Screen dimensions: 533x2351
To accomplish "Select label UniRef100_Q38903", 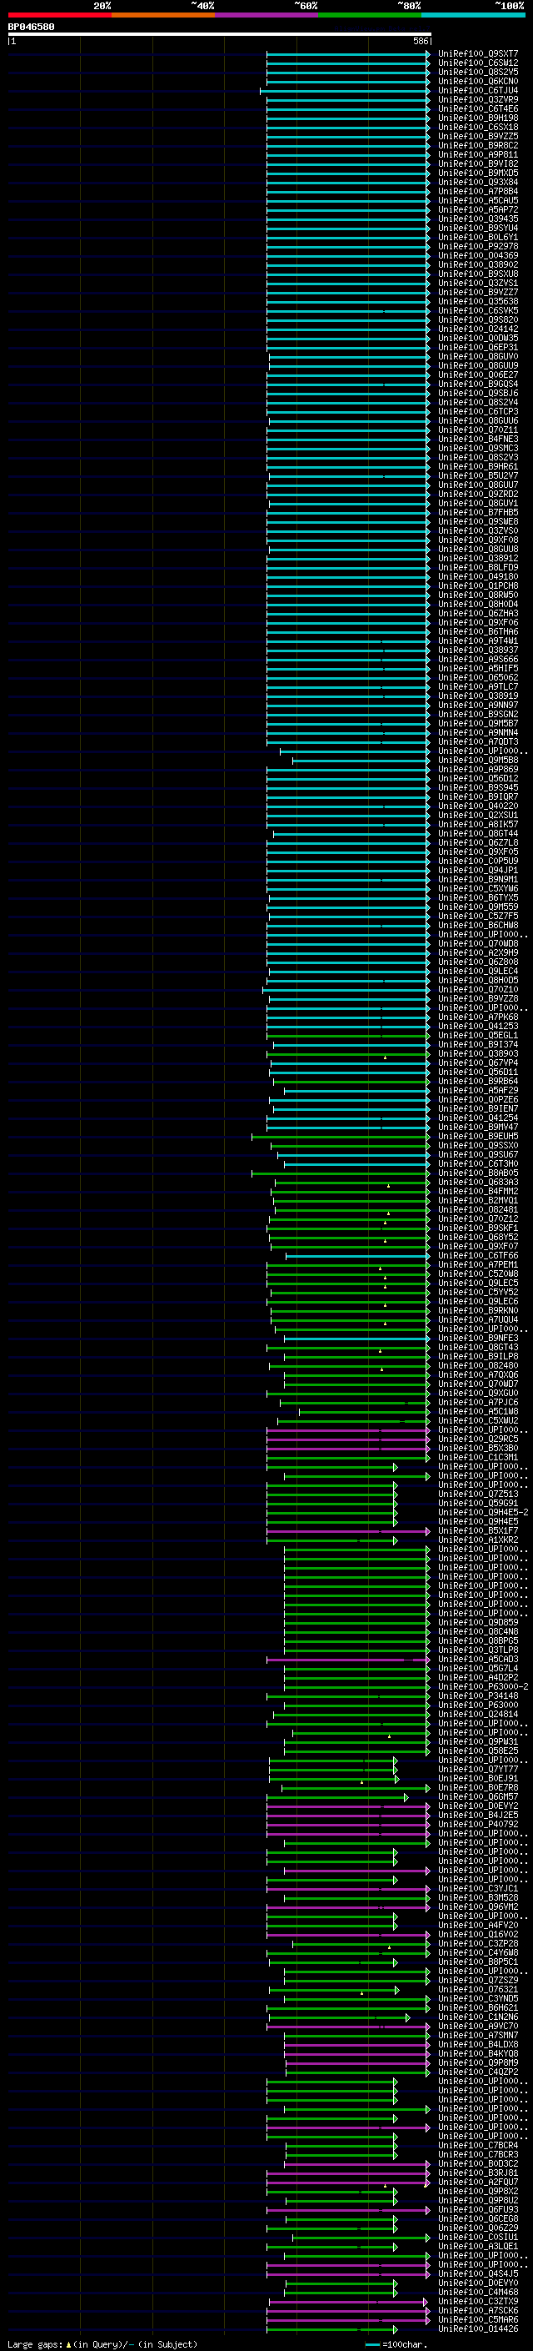I will (x=478, y=1053).
